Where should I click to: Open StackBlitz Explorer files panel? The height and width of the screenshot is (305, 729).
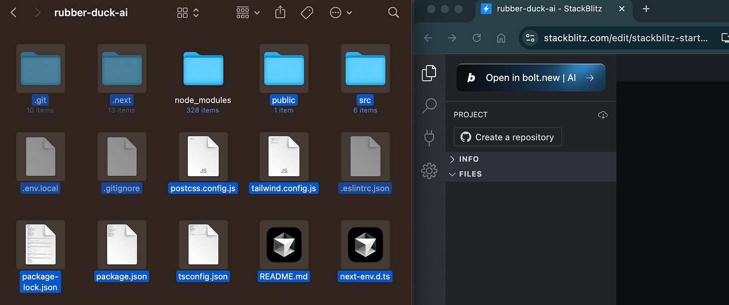tap(429, 73)
